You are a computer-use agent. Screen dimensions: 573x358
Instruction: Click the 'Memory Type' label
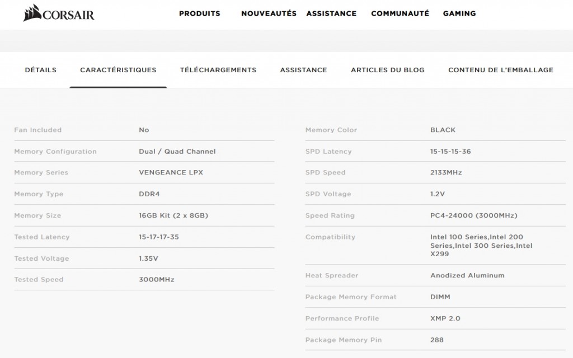point(39,194)
